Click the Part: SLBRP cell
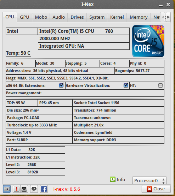 click(39, 140)
